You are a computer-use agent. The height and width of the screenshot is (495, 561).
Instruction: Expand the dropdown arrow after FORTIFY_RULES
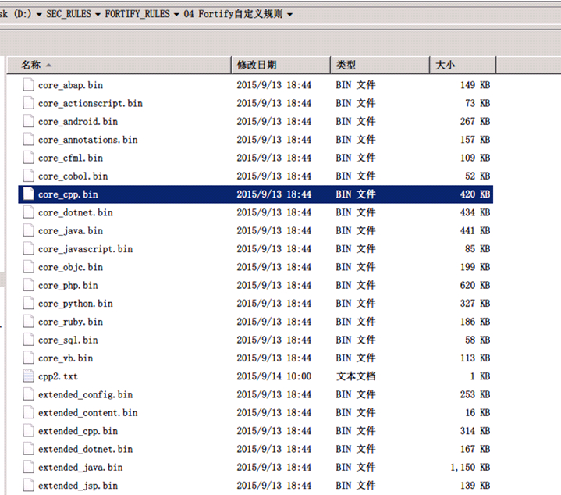point(176,15)
